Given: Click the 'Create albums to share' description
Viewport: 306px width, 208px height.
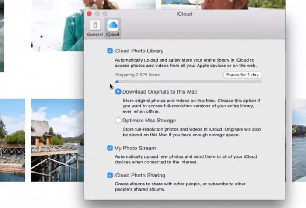Looking at the screenshot, I should pos(180,187).
